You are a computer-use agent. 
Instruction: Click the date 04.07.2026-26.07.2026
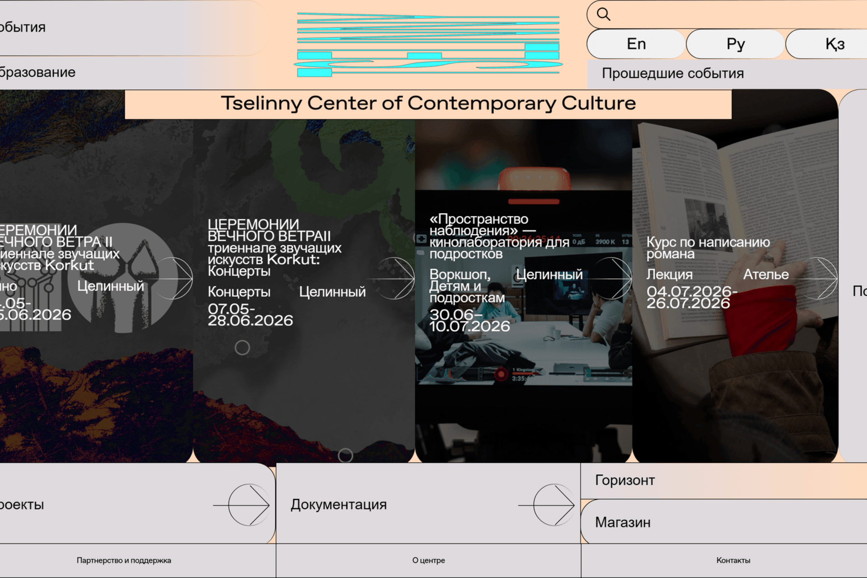[692, 297]
